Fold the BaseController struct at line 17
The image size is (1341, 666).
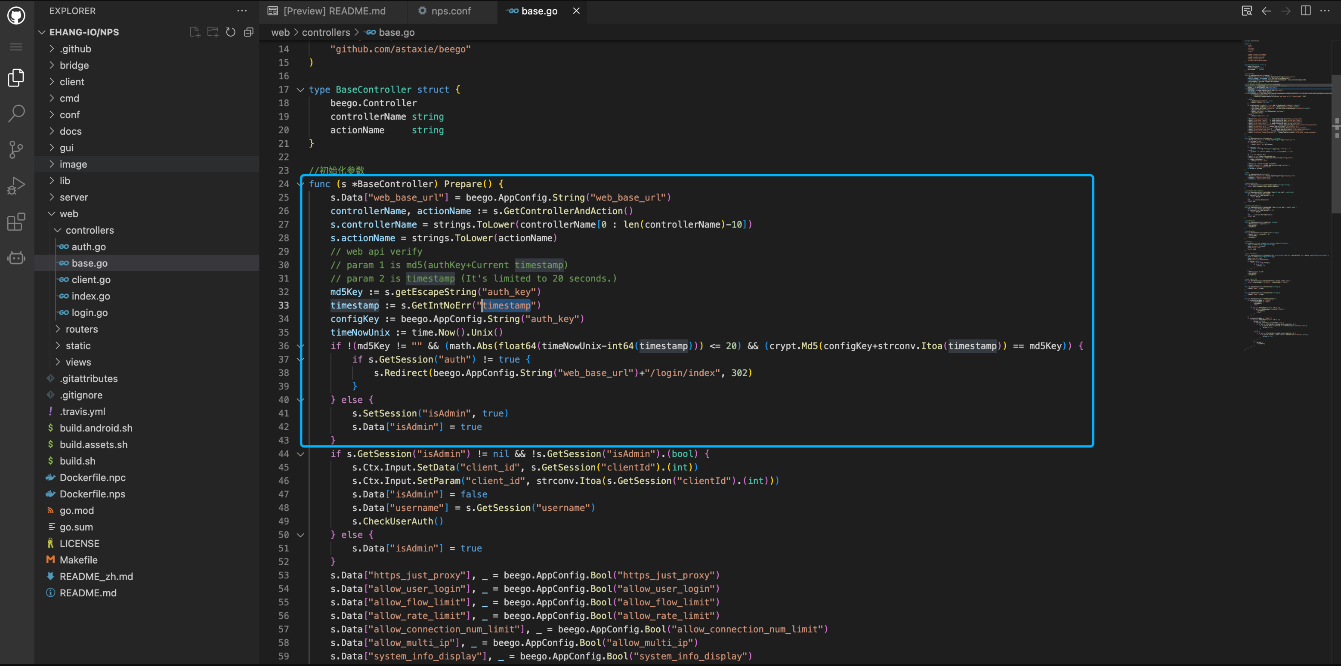300,89
